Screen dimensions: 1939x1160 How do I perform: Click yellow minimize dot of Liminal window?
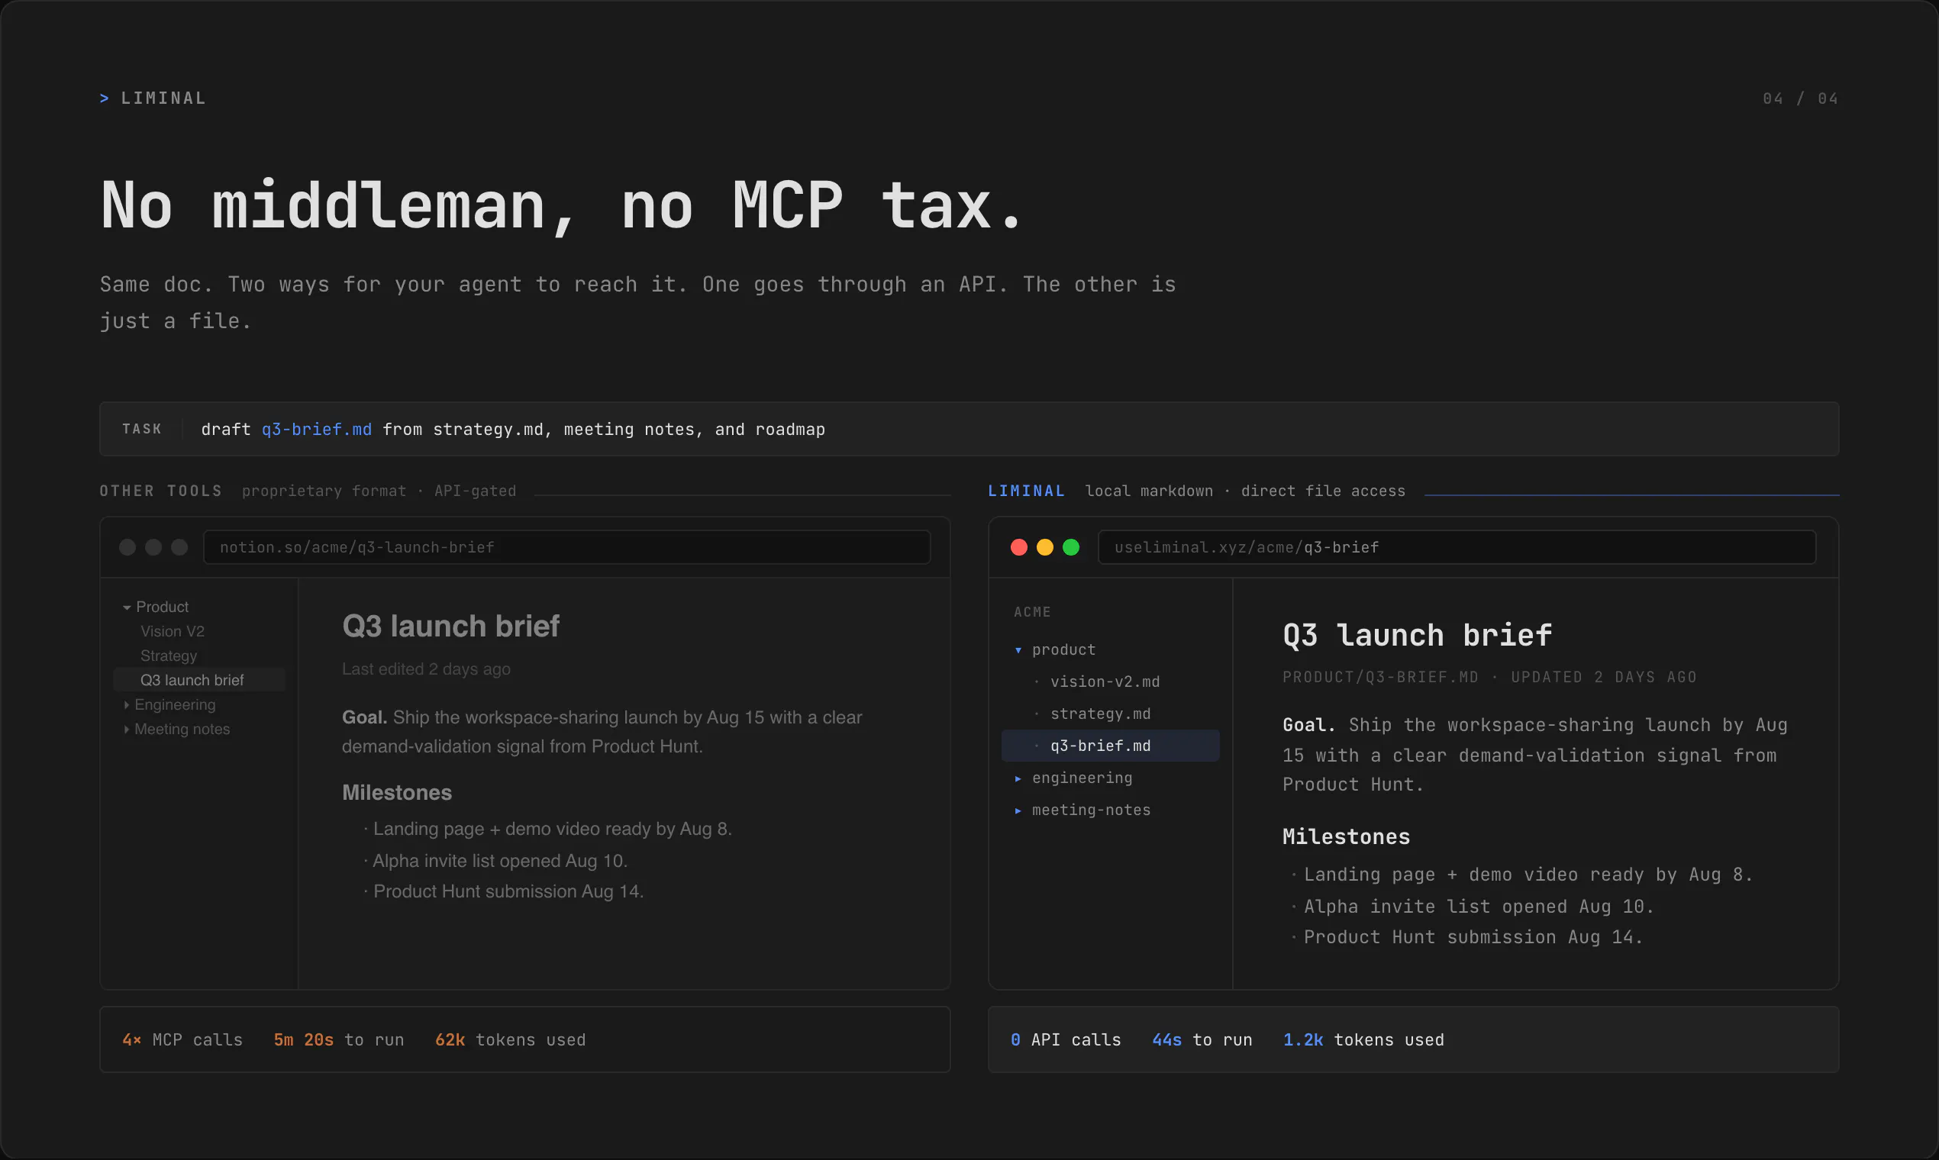pyautogui.click(x=1044, y=547)
